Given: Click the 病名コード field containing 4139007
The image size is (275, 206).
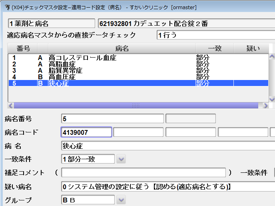Looking at the screenshot, I should [86, 132].
